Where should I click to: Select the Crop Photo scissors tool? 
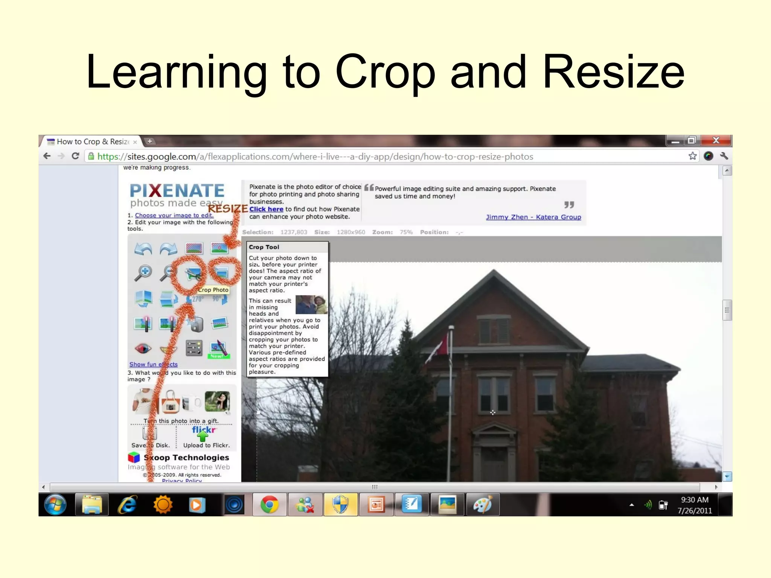coord(194,274)
